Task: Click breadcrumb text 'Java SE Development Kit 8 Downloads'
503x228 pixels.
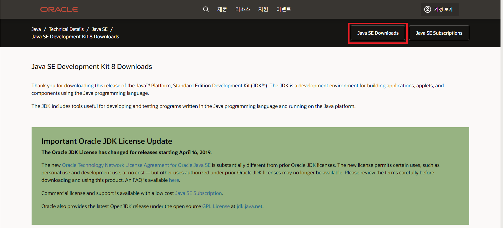Action: tap(75, 37)
